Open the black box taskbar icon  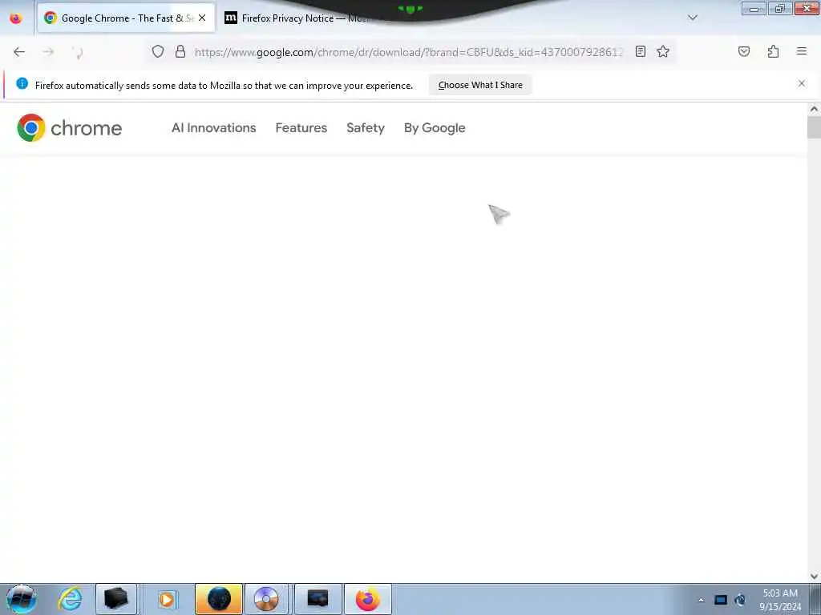[x=116, y=599]
